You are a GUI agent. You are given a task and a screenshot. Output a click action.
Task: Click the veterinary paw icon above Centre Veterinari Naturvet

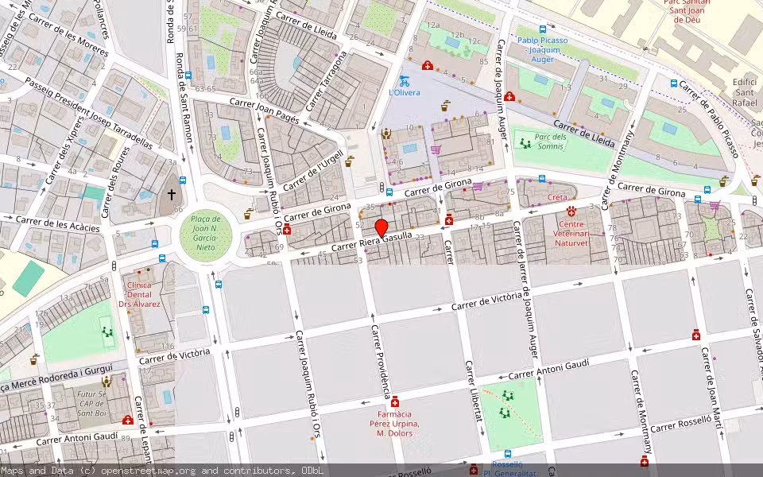tap(571, 211)
